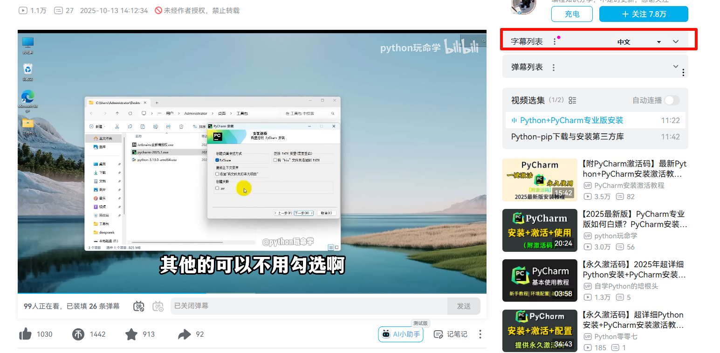Favorite the video with star icon
This screenshot has height=353, width=720.
131,334
